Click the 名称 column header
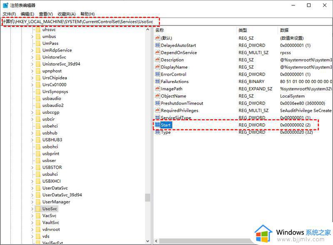The height and width of the screenshot is (245, 333). 159,30
